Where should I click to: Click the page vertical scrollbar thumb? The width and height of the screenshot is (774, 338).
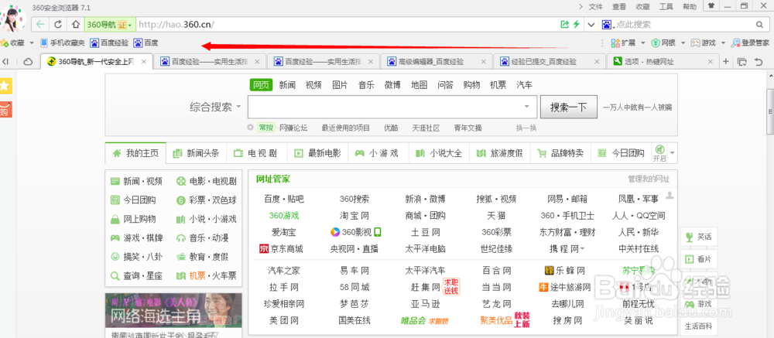769,111
